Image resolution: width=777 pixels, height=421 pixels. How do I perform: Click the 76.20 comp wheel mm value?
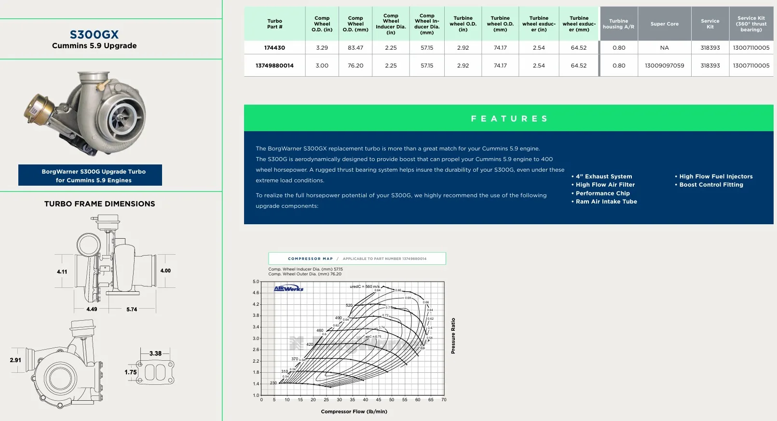click(355, 66)
